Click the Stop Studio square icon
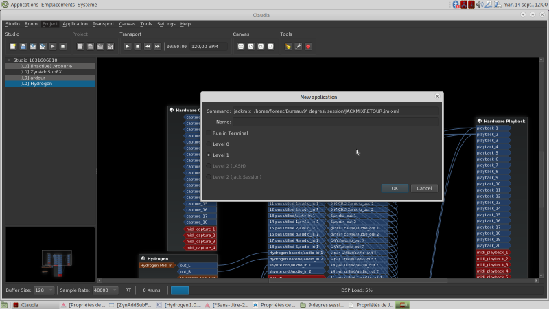The width and height of the screenshot is (549, 309). tap(62, 46)
